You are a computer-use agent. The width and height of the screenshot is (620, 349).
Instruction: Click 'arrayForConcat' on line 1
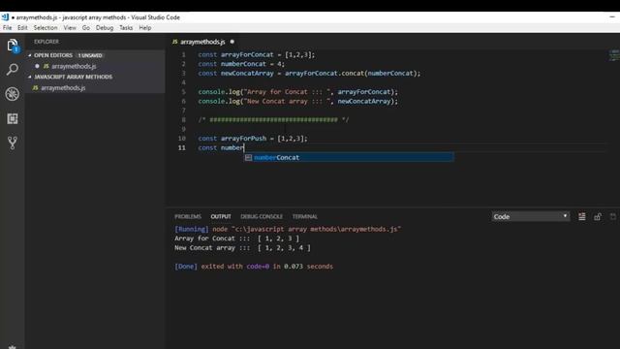[x=247, y=54]
